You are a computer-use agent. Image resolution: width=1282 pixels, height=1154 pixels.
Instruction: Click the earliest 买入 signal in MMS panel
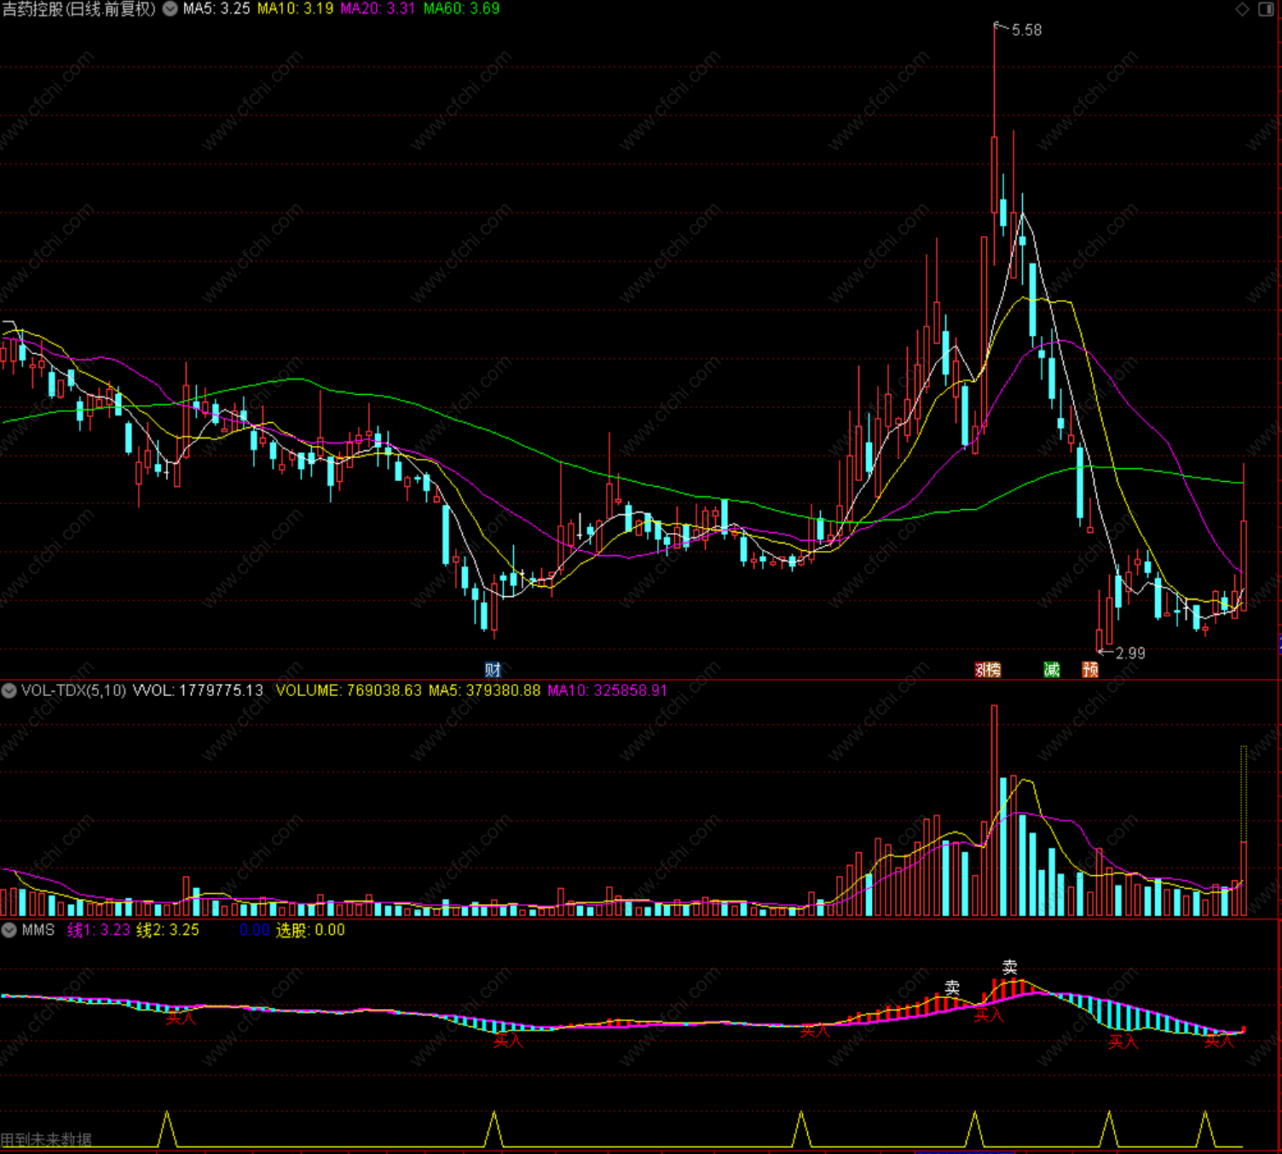(180, 1018)
